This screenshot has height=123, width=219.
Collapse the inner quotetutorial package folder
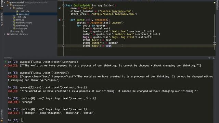(x=8, y=5)
